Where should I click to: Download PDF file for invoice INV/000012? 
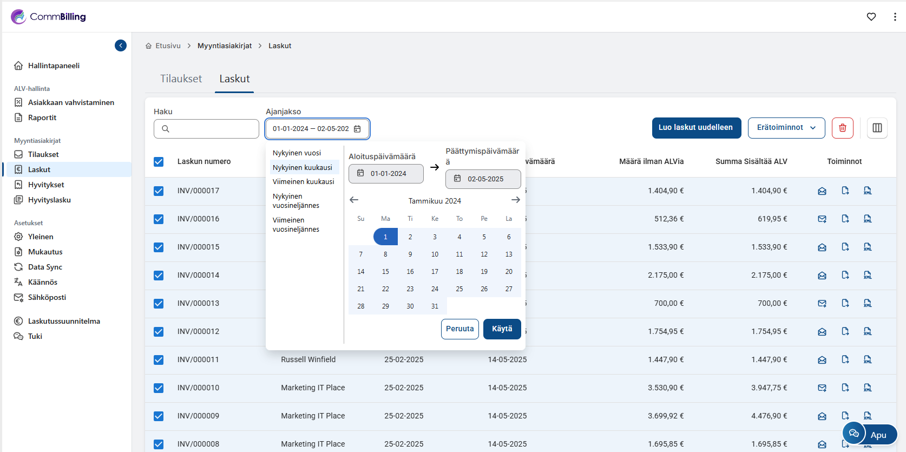845,331
